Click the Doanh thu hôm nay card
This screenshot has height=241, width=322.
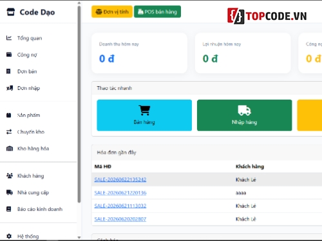tap(139, 53)
